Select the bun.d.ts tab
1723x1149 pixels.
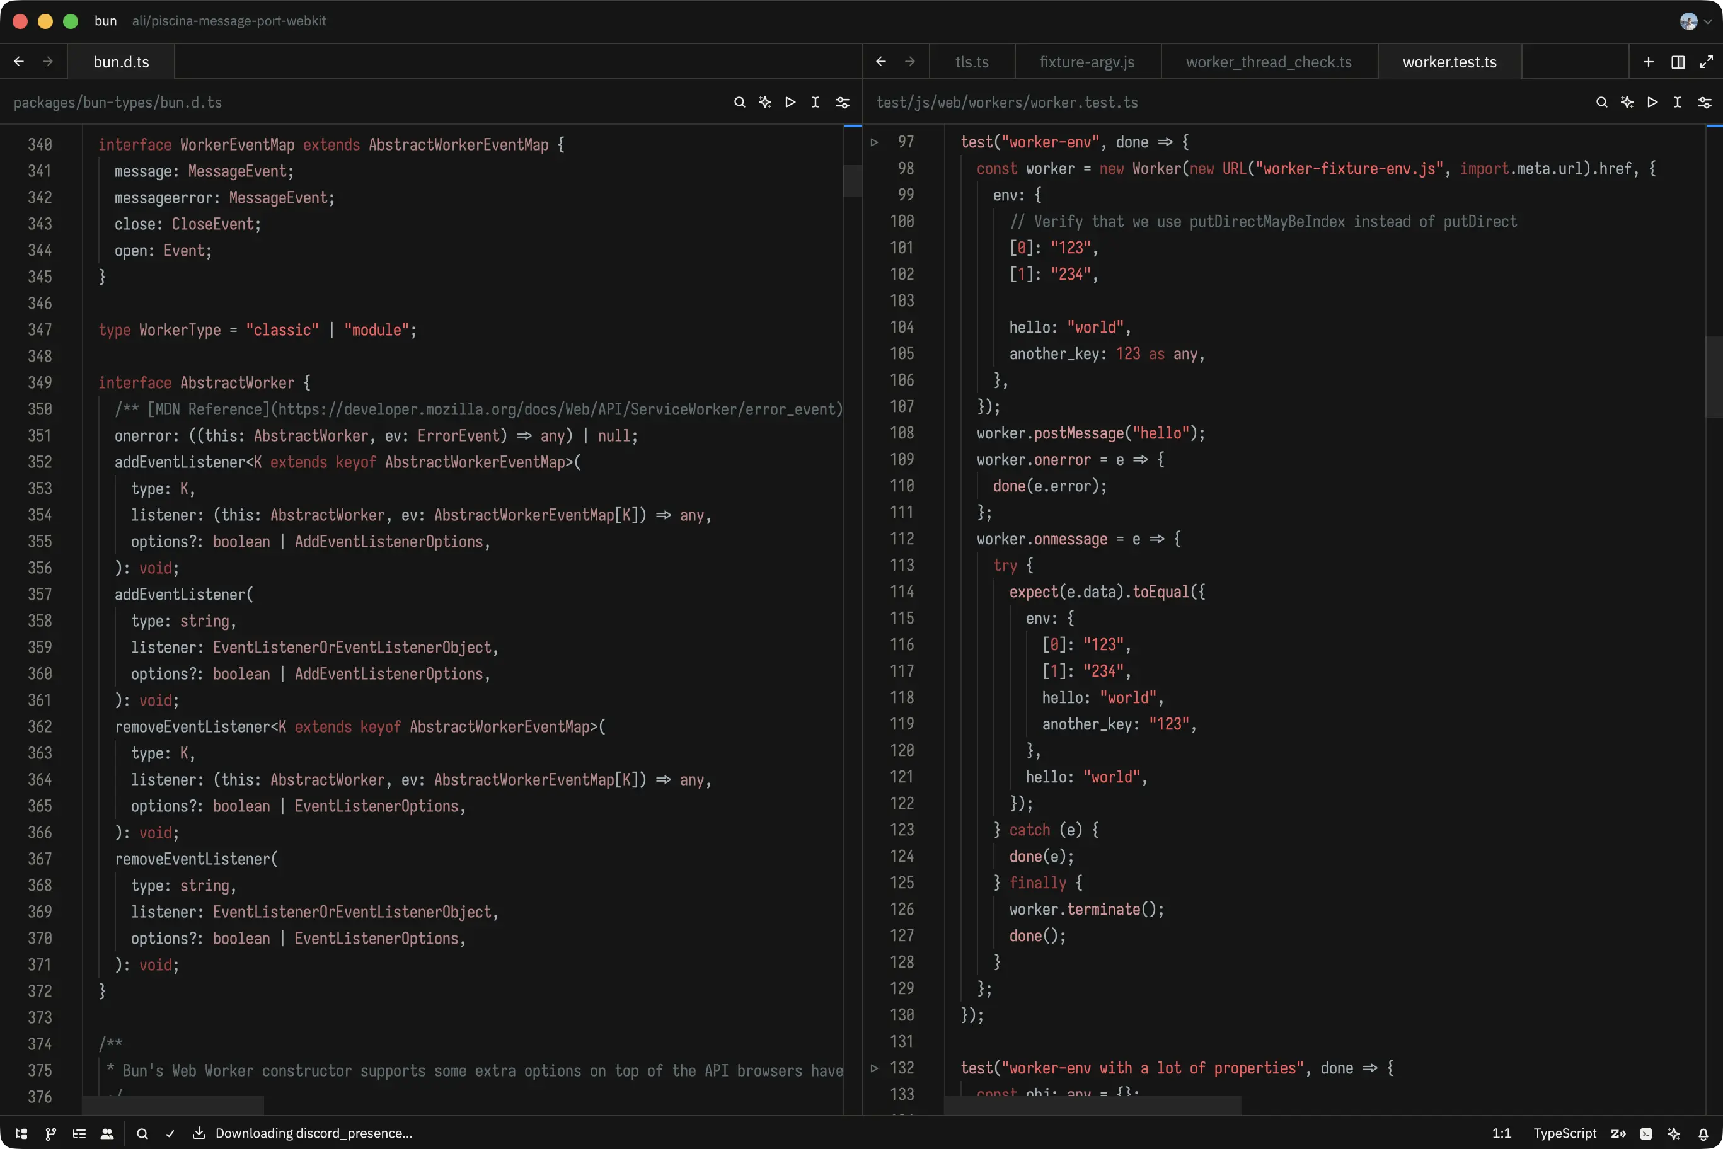pyautogui.click(x=121, y=62)
